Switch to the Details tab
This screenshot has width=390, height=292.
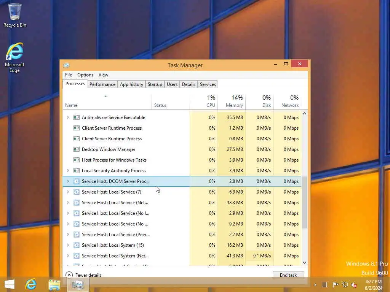(x=189, y=84)
